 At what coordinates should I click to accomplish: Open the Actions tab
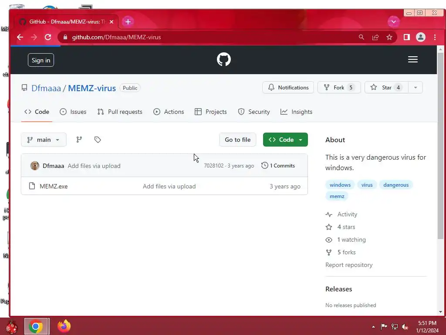[x=169, y=112]
